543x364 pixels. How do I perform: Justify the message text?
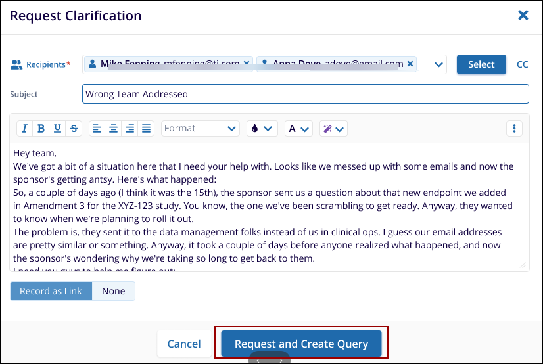146,129
